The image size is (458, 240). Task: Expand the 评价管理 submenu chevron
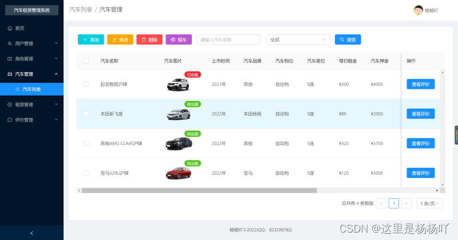(56, 120)
